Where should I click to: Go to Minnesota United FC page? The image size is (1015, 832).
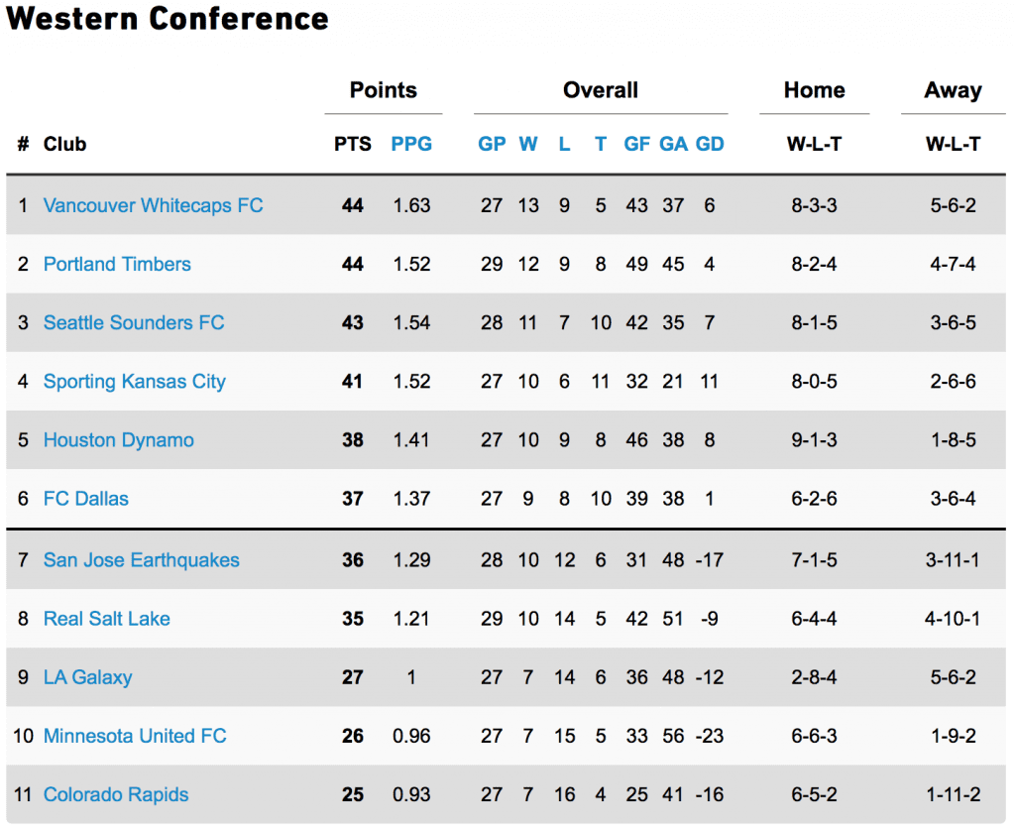coord(135,736)
